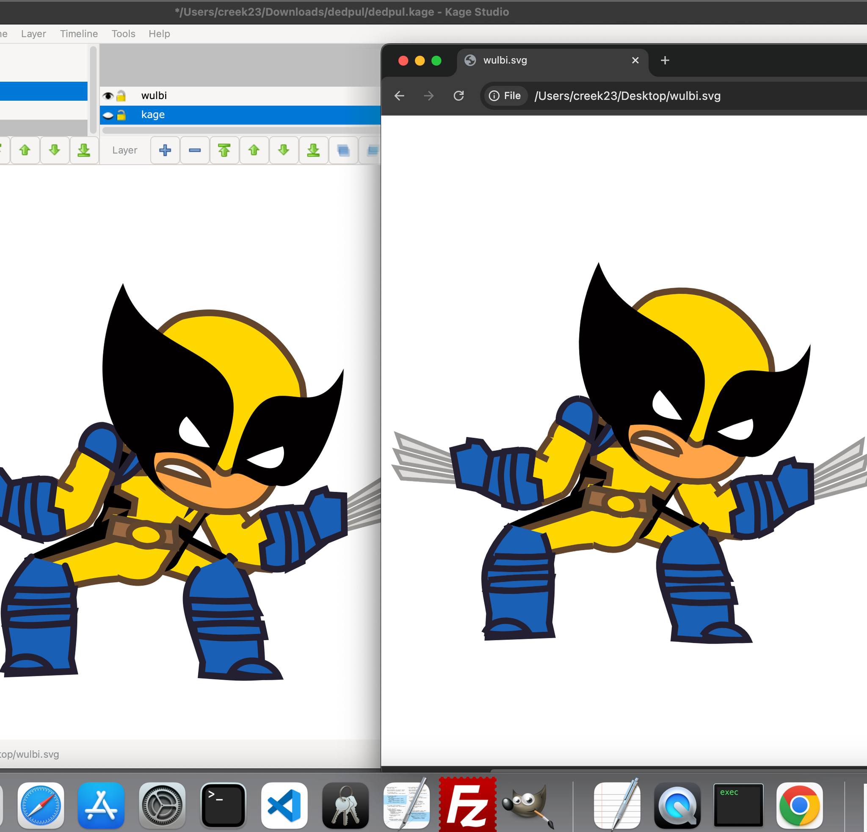Reload the wulbi.svg page in Chrome
The image size is (867, 832).
tap(459, 96)
